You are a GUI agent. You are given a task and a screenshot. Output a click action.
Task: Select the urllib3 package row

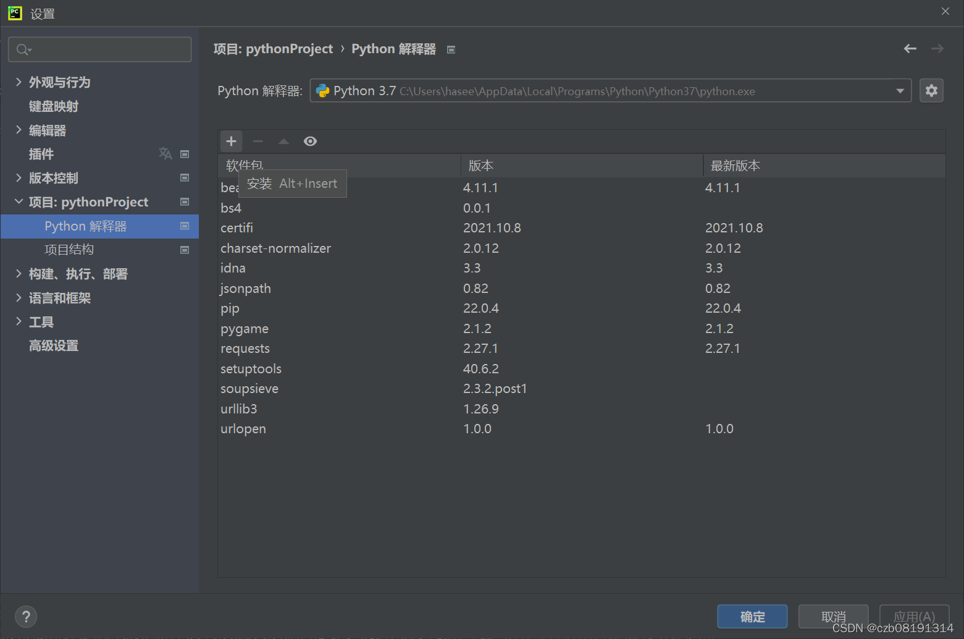pyautogui.click(x=582, y=408)
